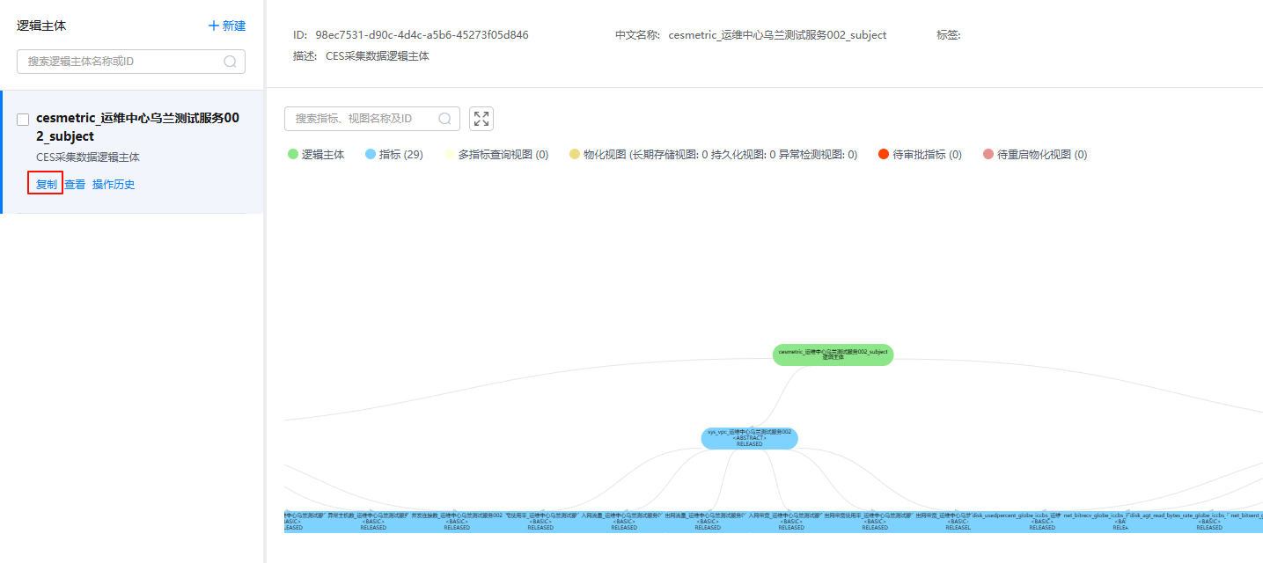This screenshot has width=1263, height=563.
Task: Click the 复制 link to copy subject
Action: 46,184
